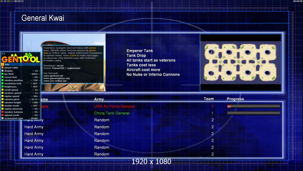Image resolution: width=303 pixels, height=171 pixels.
Task: Click the General Kwai portrait image
Action: (64, 62)
